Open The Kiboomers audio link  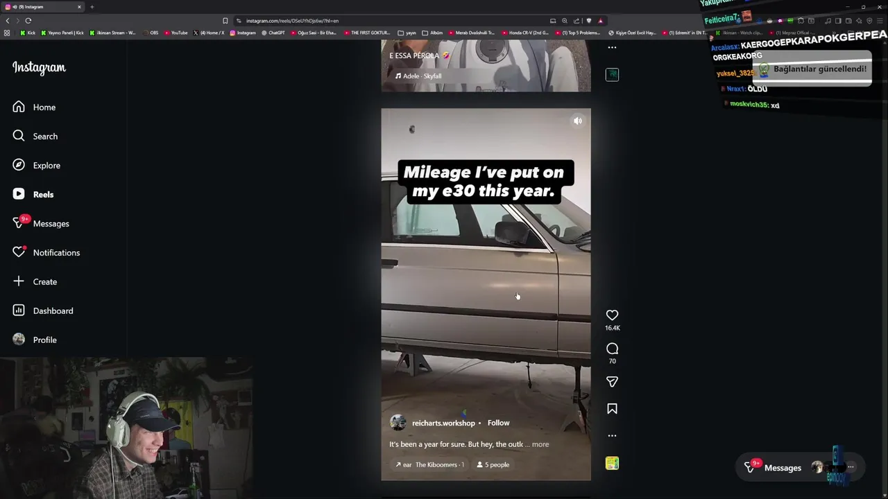tap(429, 465)
